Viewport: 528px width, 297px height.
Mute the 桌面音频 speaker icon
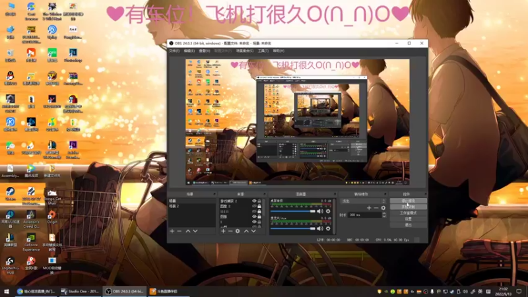tap(320, 211)
